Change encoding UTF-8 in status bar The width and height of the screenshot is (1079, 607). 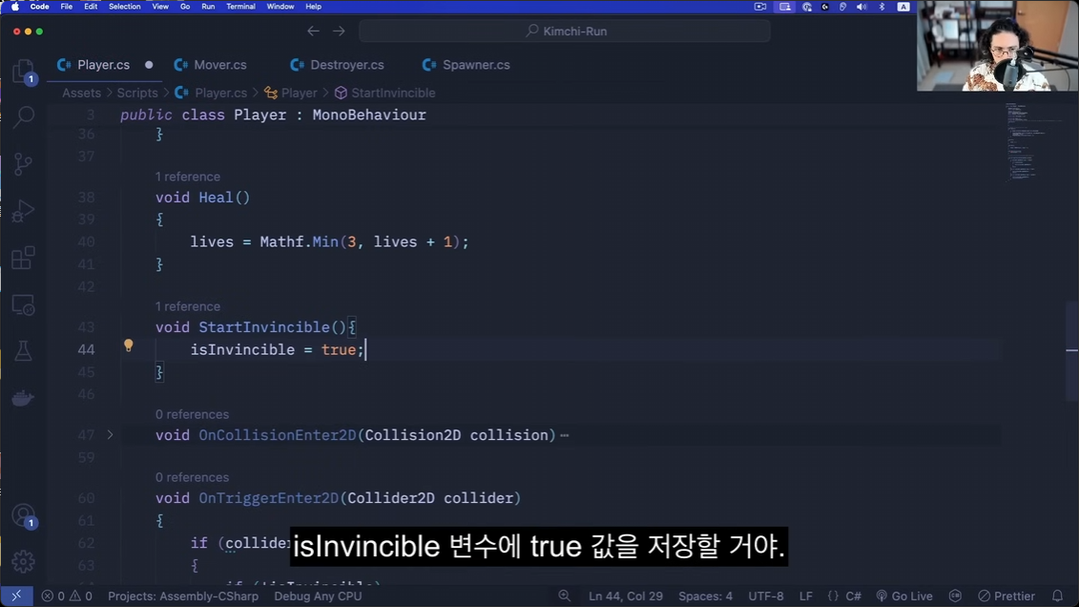click(x=766, y=596)
